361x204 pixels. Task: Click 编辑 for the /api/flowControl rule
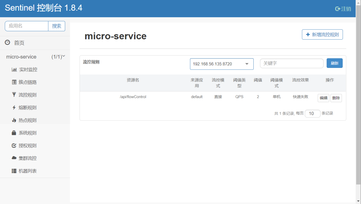point(323,98)
